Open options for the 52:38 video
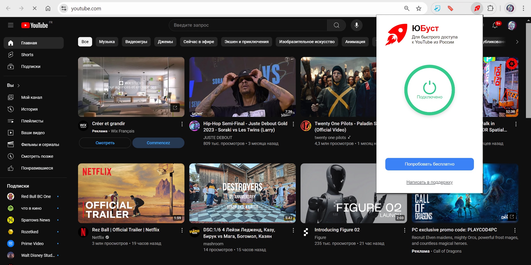This screenshot has height=265, width=531. (516, 124)
